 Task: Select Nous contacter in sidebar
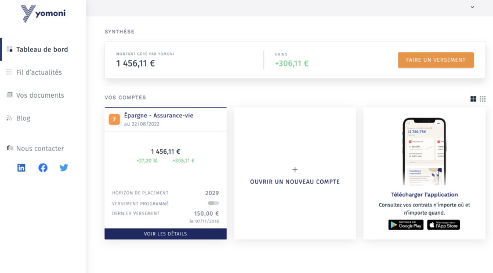pyautogui.click(x=40, y=149)
